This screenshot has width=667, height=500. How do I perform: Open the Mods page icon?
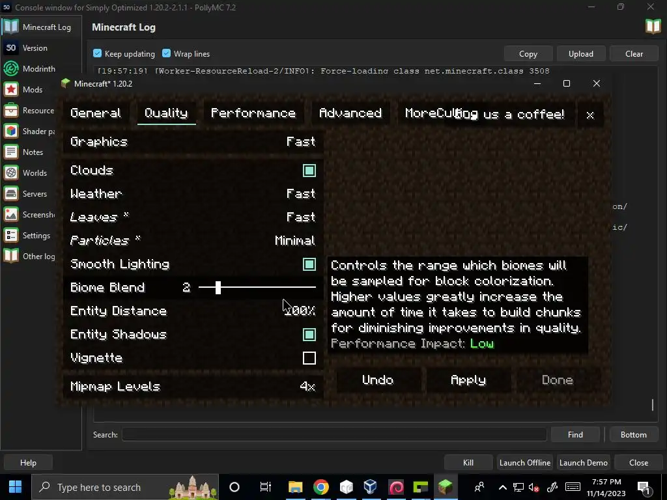click(11, 90)
